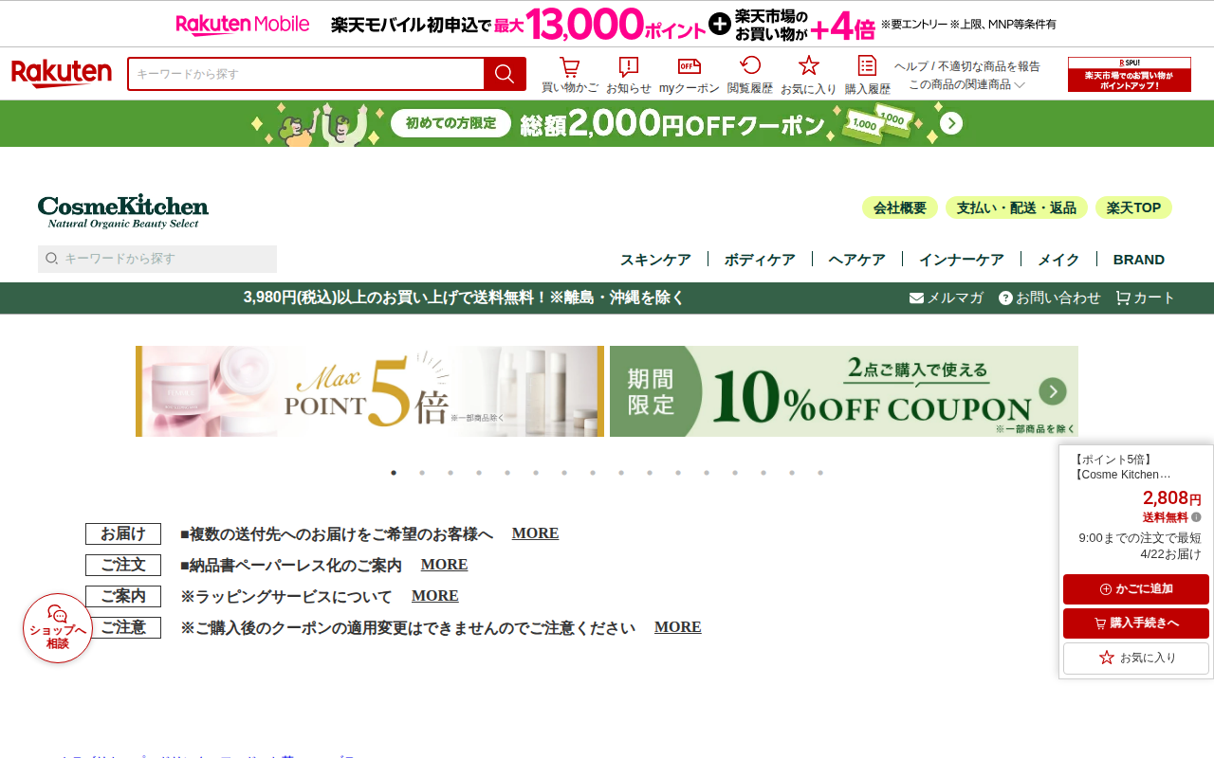Click the shop search magnifier icon
This screenshot has height=758, width=1214.
[52, 259]
